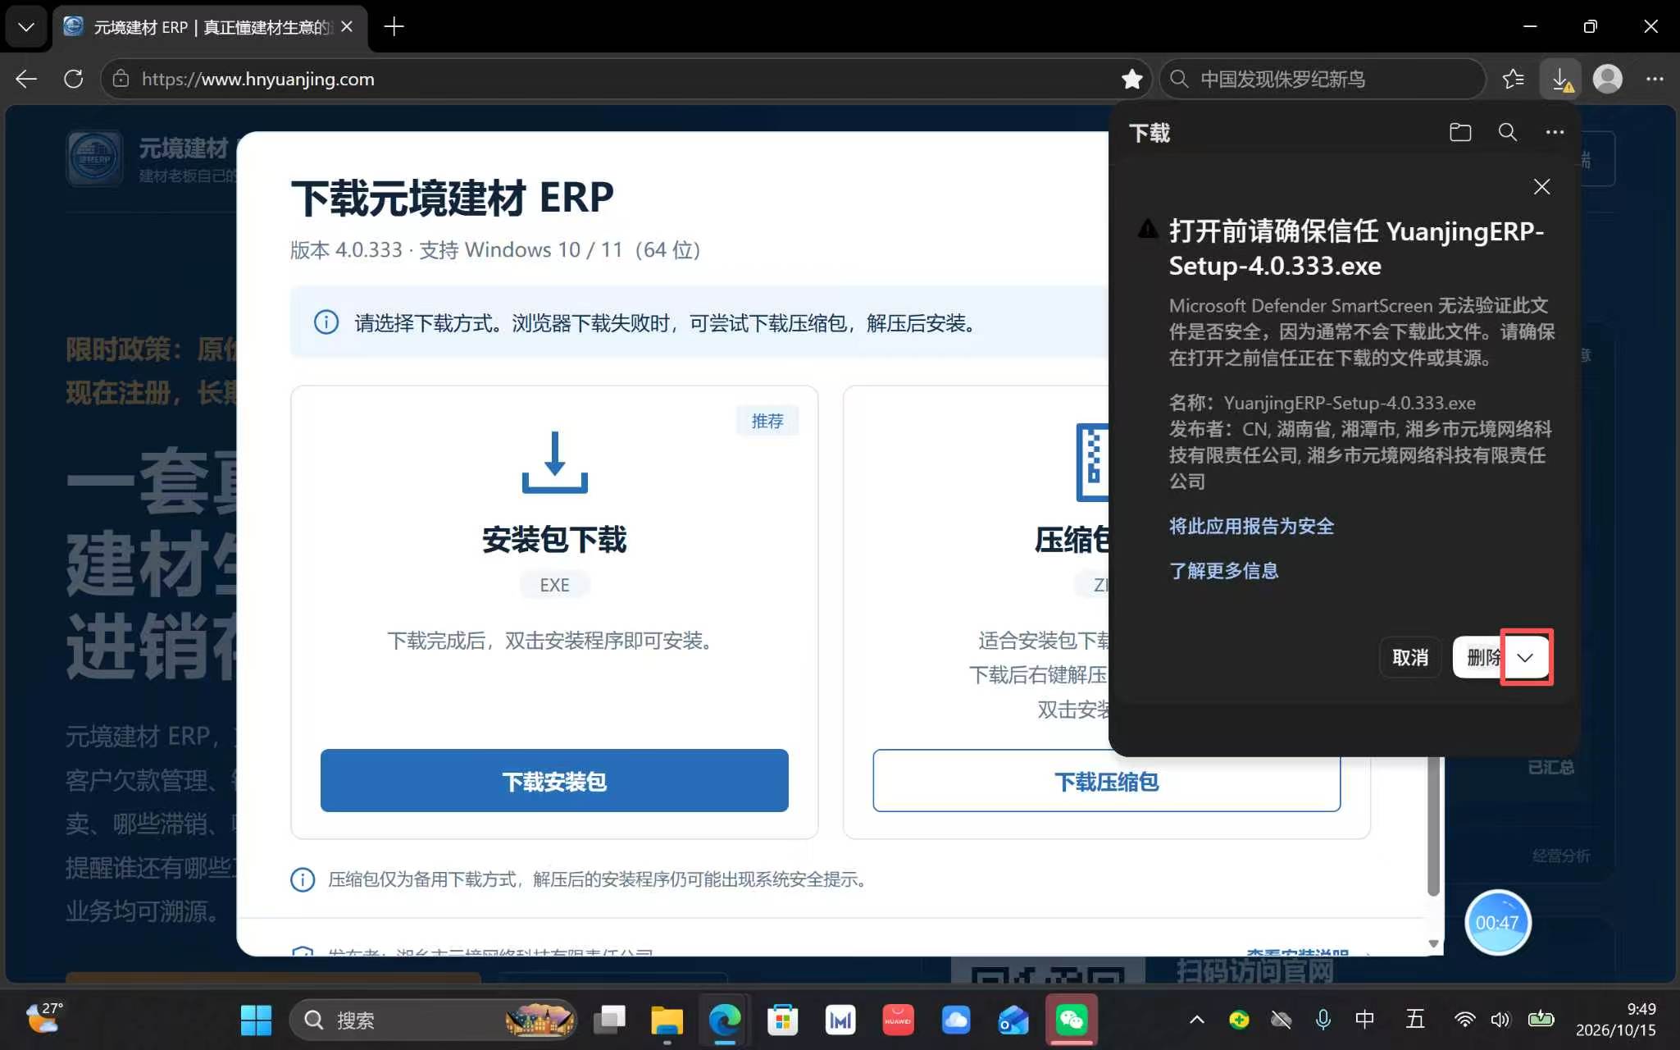Click the scrollbar down arrow in dialog

click(1433, 943)
